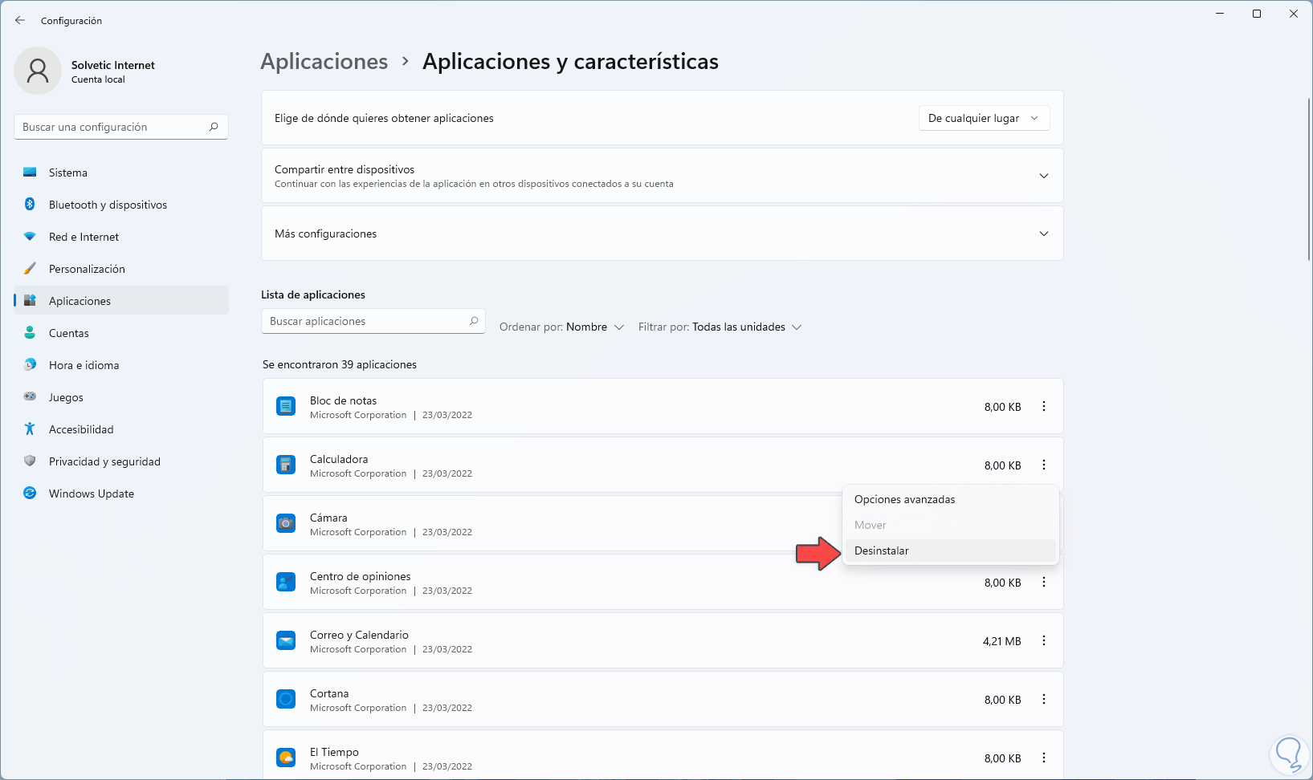Click the Calculadora app icon
Image resolution: width=1313 pixels, height=780 pixels.
286,465
